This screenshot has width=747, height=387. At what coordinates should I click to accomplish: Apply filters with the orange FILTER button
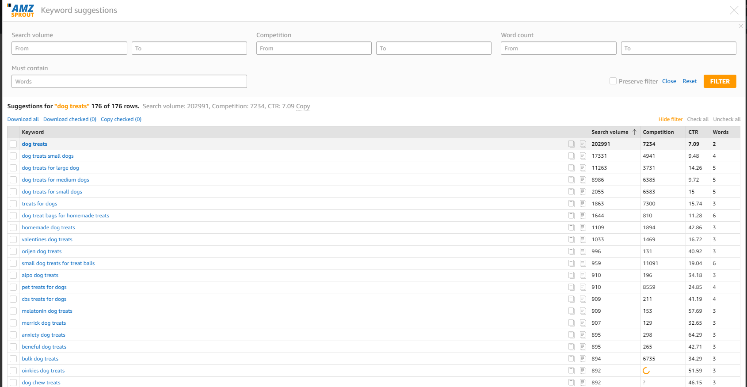pos(720,81)
